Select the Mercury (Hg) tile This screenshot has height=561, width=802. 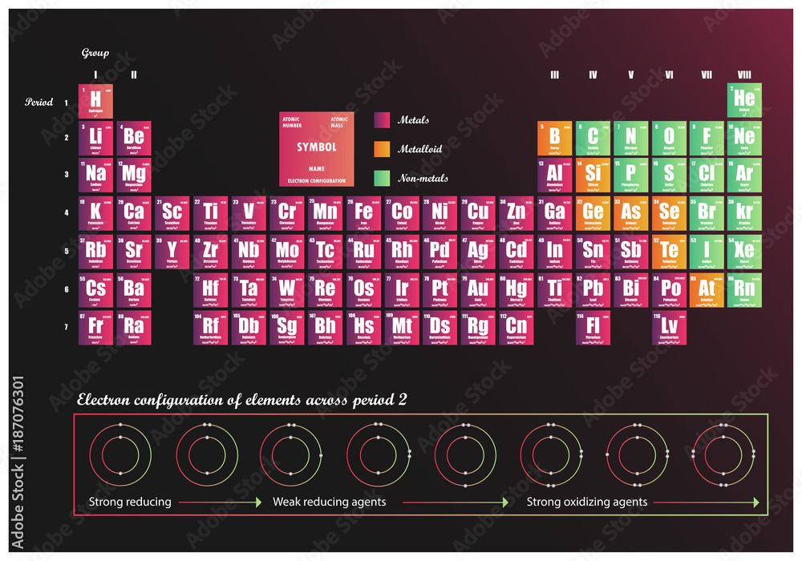[516, 290]
